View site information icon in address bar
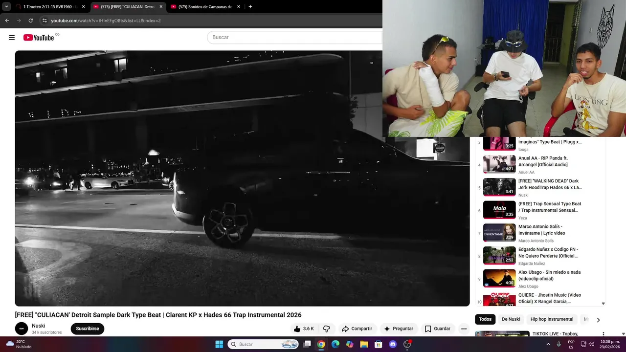Viewport: 626px width, 352px height. coord(45,21)
